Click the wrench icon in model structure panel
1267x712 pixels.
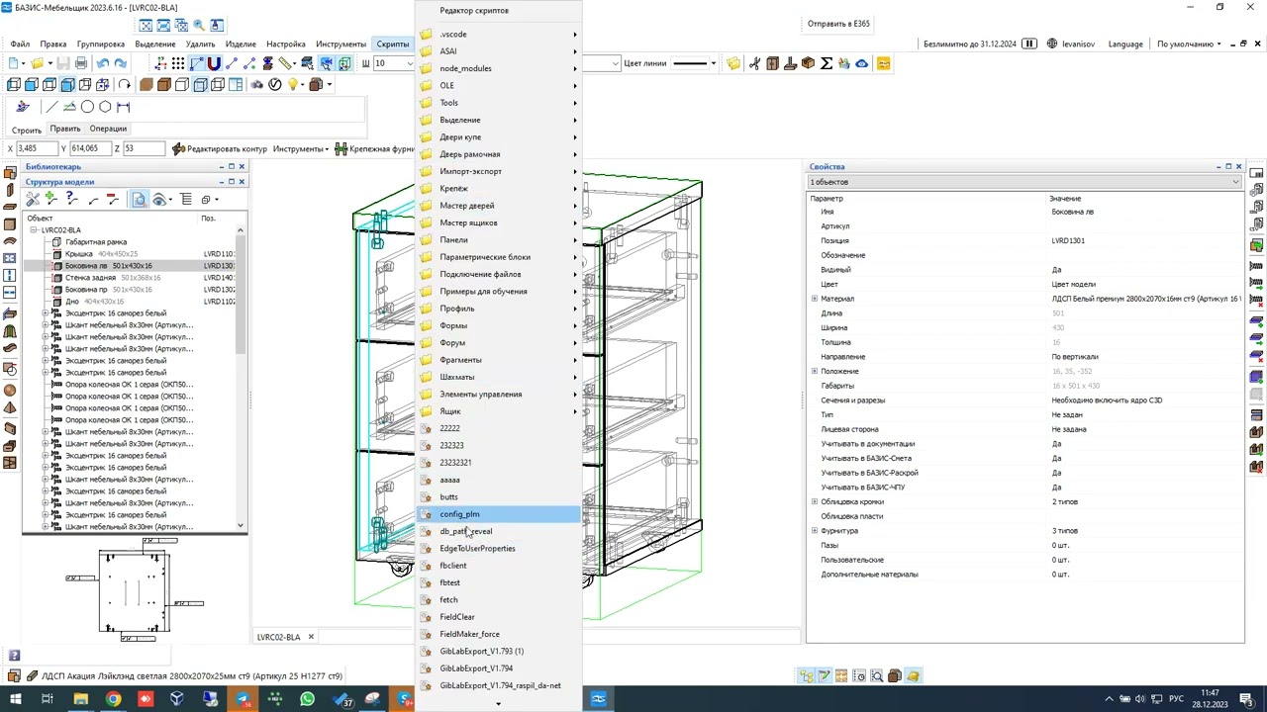tap(33, 200)
